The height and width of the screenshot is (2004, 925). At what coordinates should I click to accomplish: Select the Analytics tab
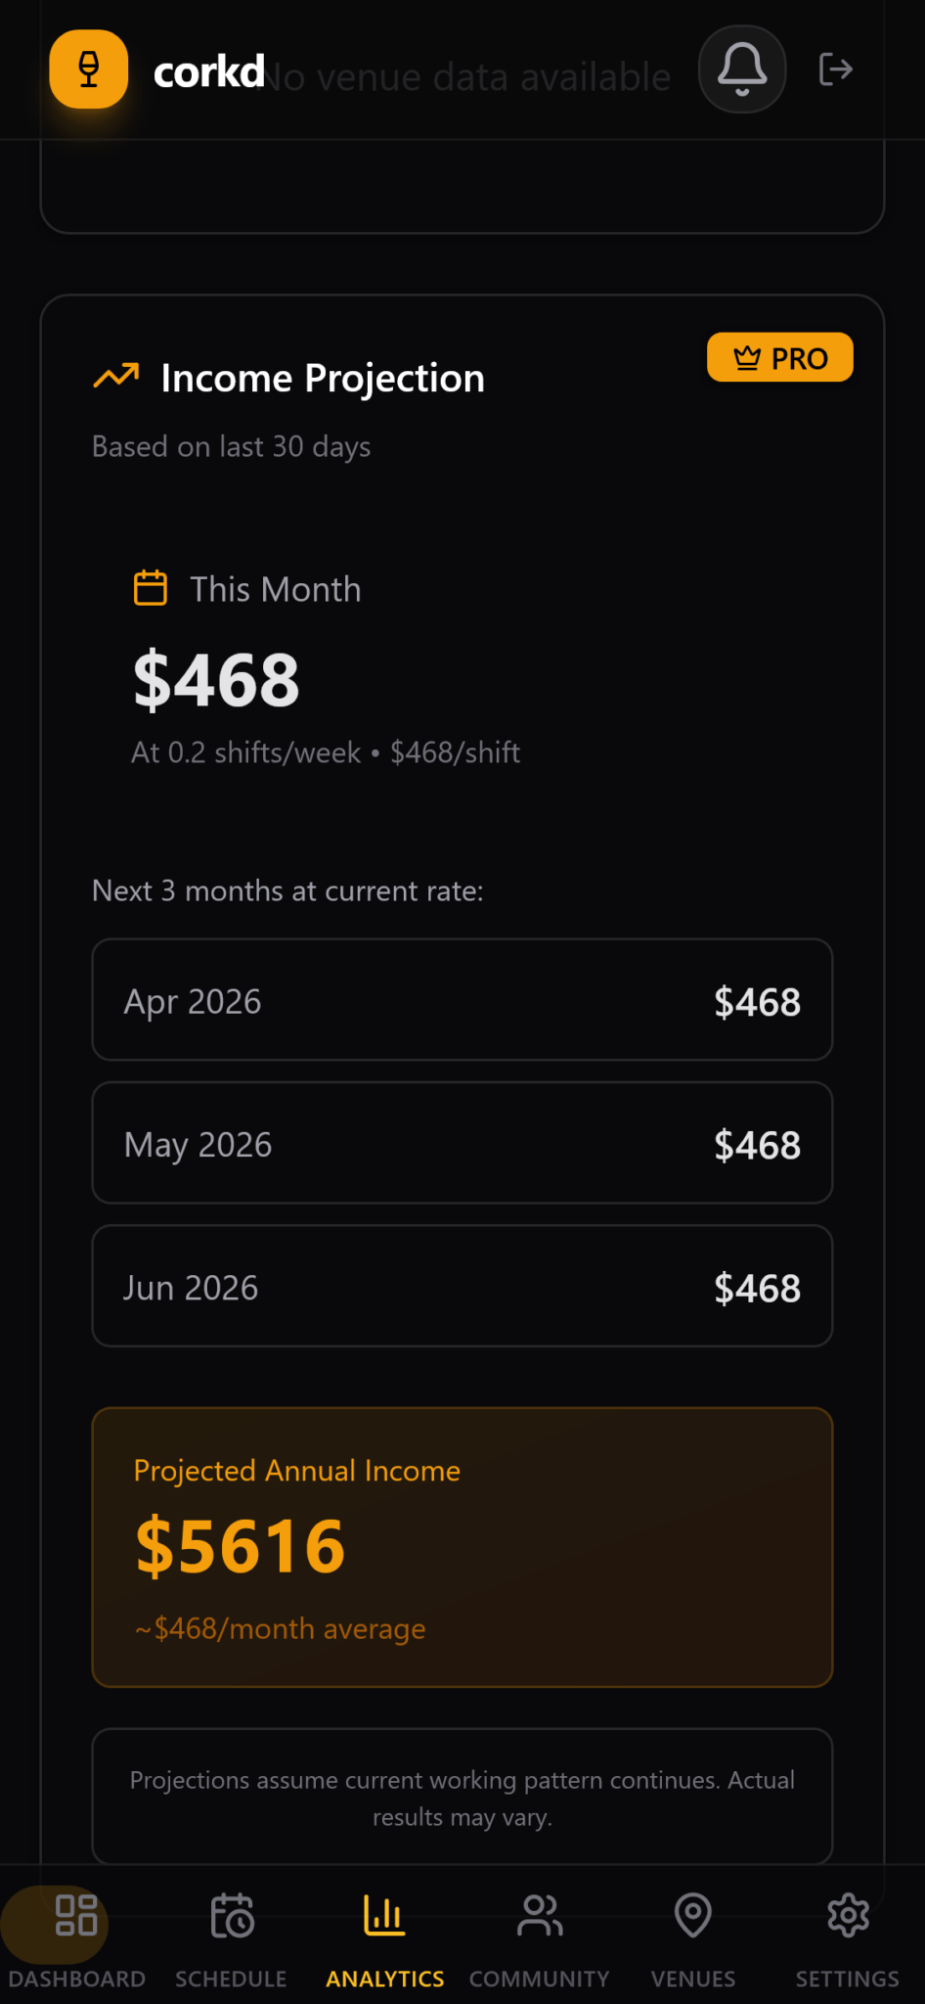pyautogui.click(x=384, y=1933)
